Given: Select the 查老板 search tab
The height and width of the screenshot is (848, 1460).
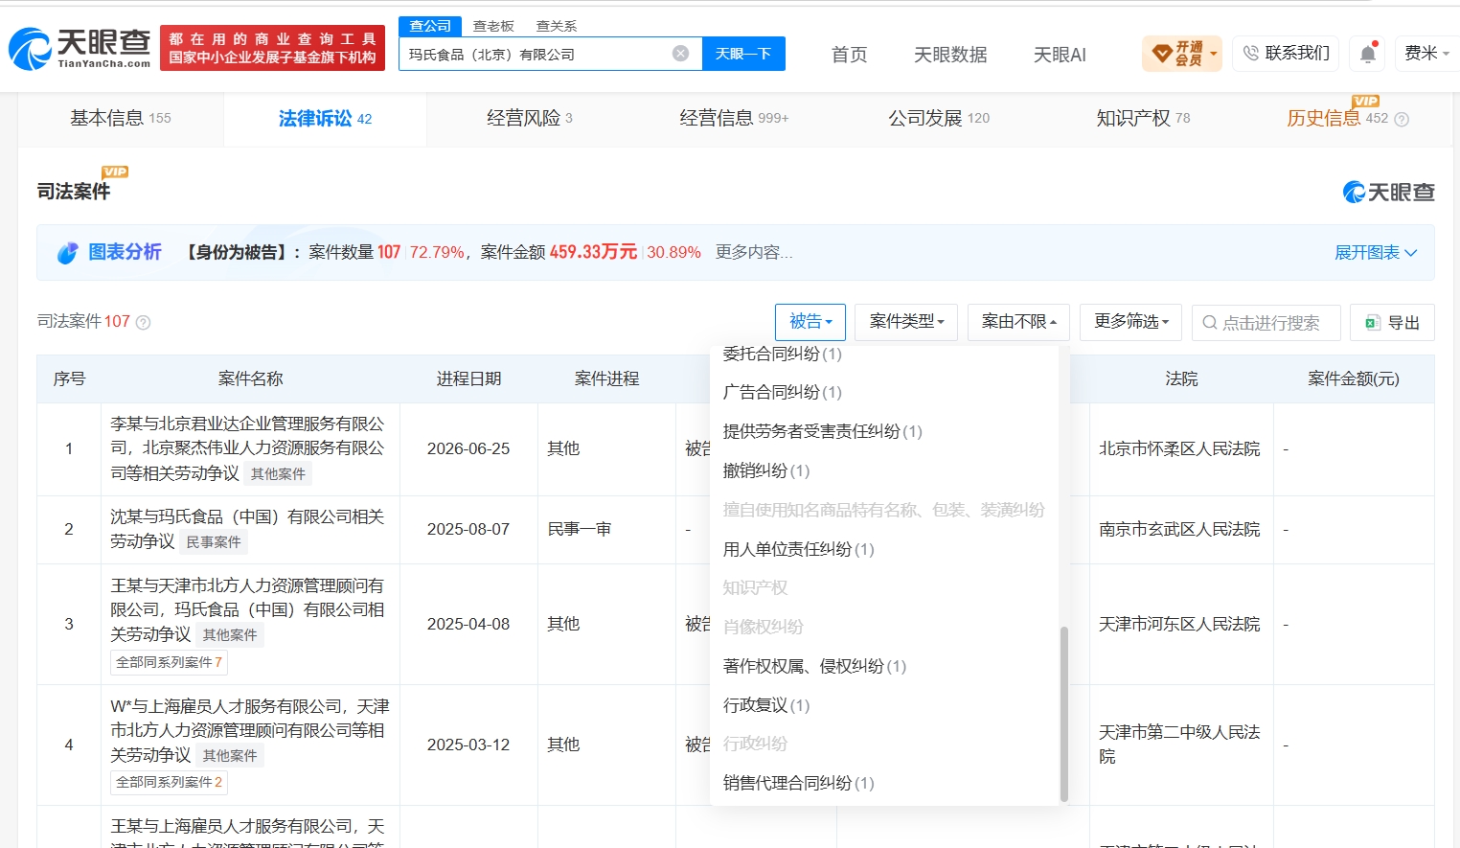Looking at the screenshot, I should [x=493, y=26].
